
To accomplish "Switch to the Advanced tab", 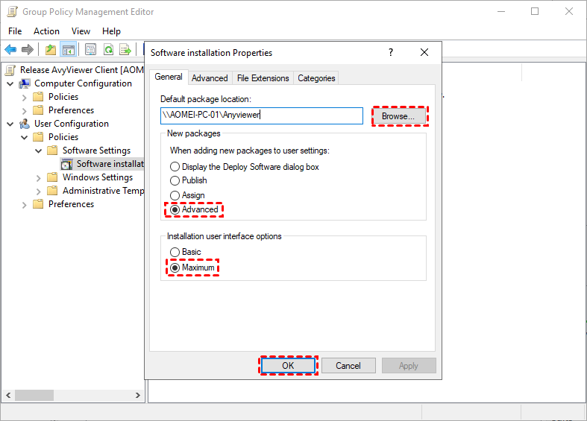I will (210, 78).
